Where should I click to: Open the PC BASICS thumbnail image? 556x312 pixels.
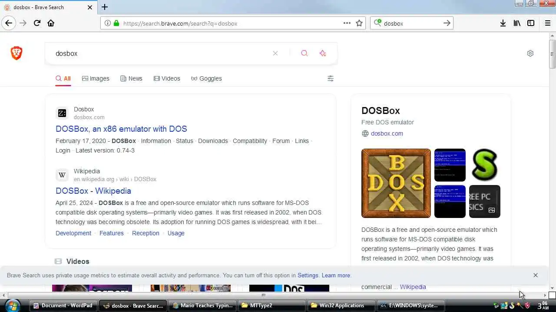coord(485,201)
